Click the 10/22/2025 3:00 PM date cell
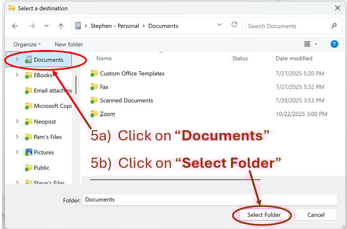 pyautogui.click(x=301, y=114)
